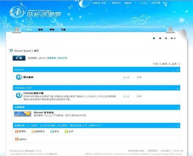Open the 导航 navigation menu

[63, 30]
